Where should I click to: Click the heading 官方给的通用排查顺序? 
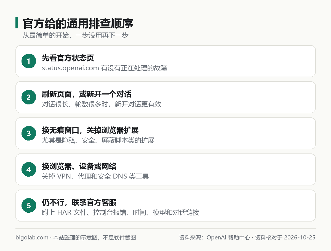pos(78,23)
